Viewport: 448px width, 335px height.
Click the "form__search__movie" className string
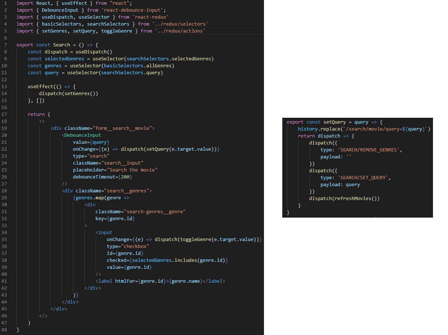click(123, 128)
